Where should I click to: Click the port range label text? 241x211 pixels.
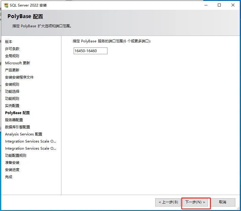(x=112, y=41)
